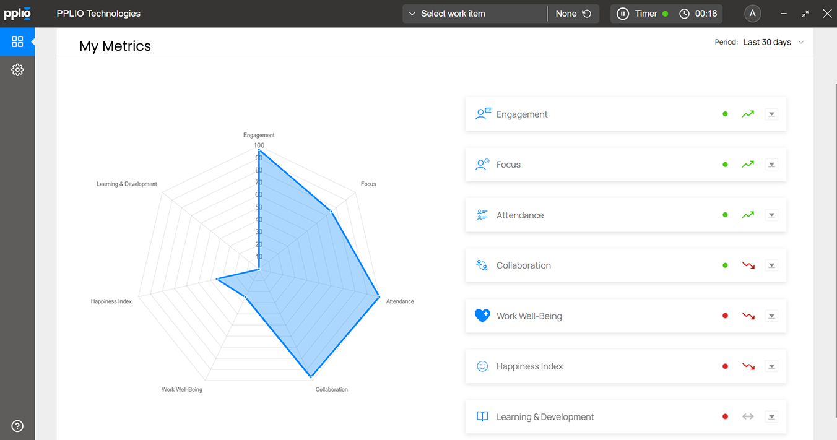Click the user avatar in the top bar
837x440 pixels.
[x=752, y=13]
